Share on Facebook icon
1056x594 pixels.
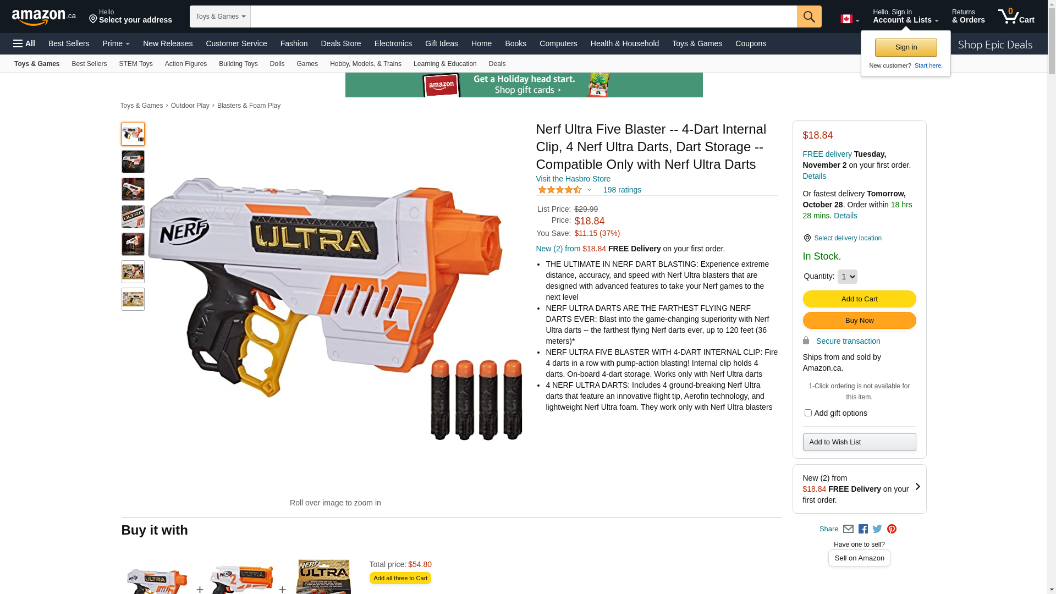point(863,529)
